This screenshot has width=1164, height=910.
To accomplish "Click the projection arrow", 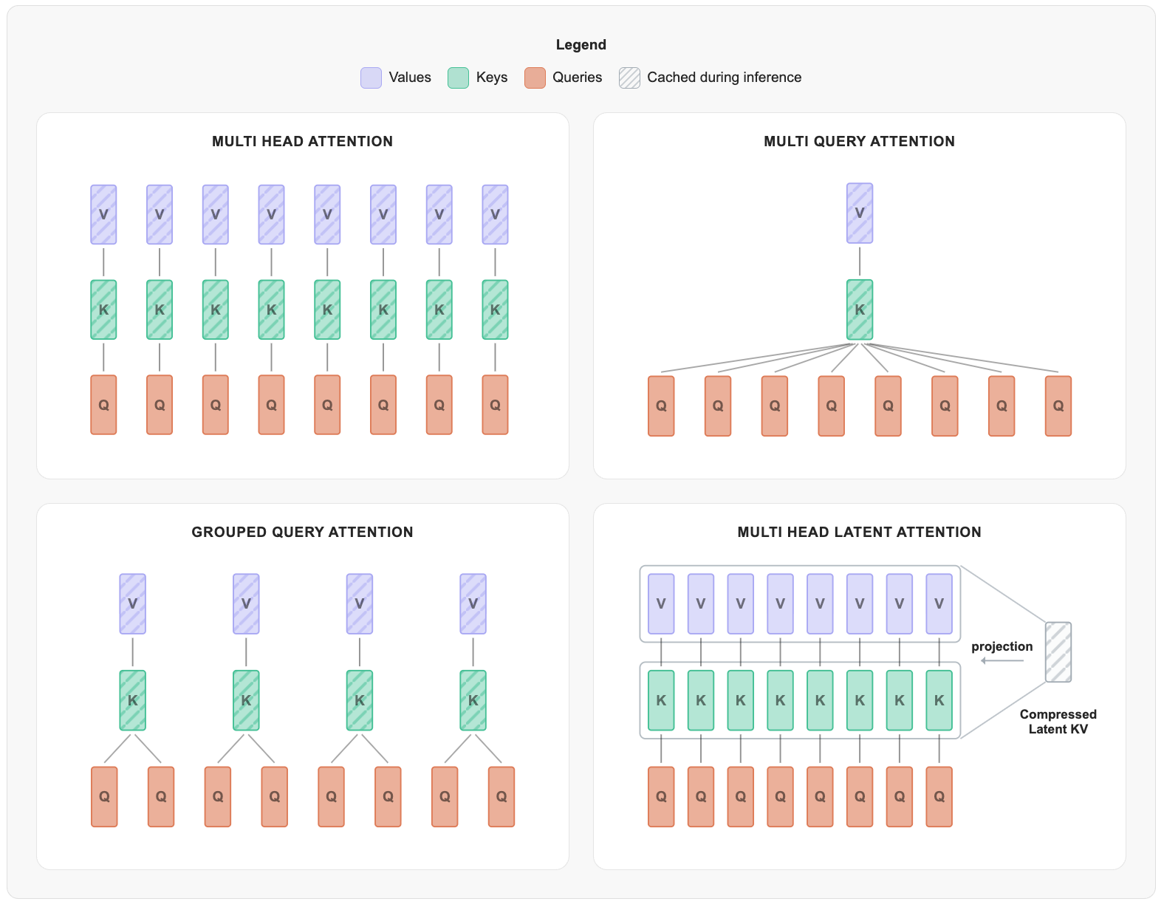I will pos(1002,660).
